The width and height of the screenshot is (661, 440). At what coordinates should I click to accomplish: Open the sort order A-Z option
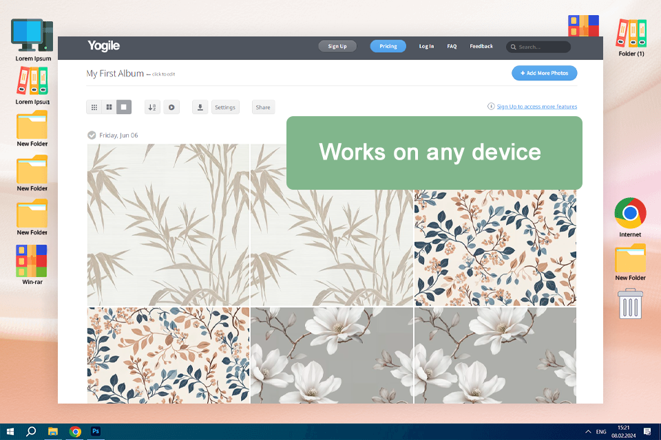coord(152,107)
